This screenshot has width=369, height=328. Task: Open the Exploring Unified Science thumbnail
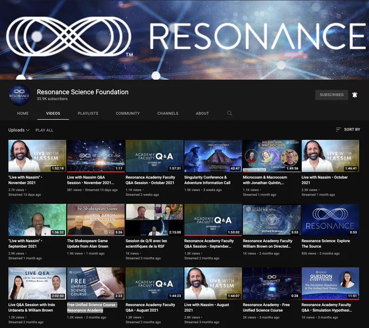[x=272, y=220]
